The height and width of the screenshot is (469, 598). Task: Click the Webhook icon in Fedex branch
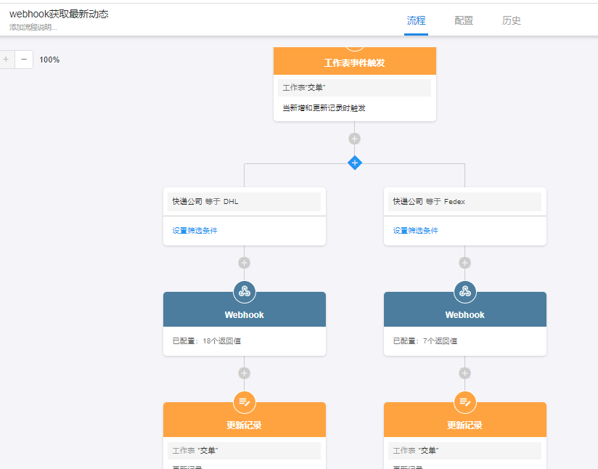click(465, 292)
